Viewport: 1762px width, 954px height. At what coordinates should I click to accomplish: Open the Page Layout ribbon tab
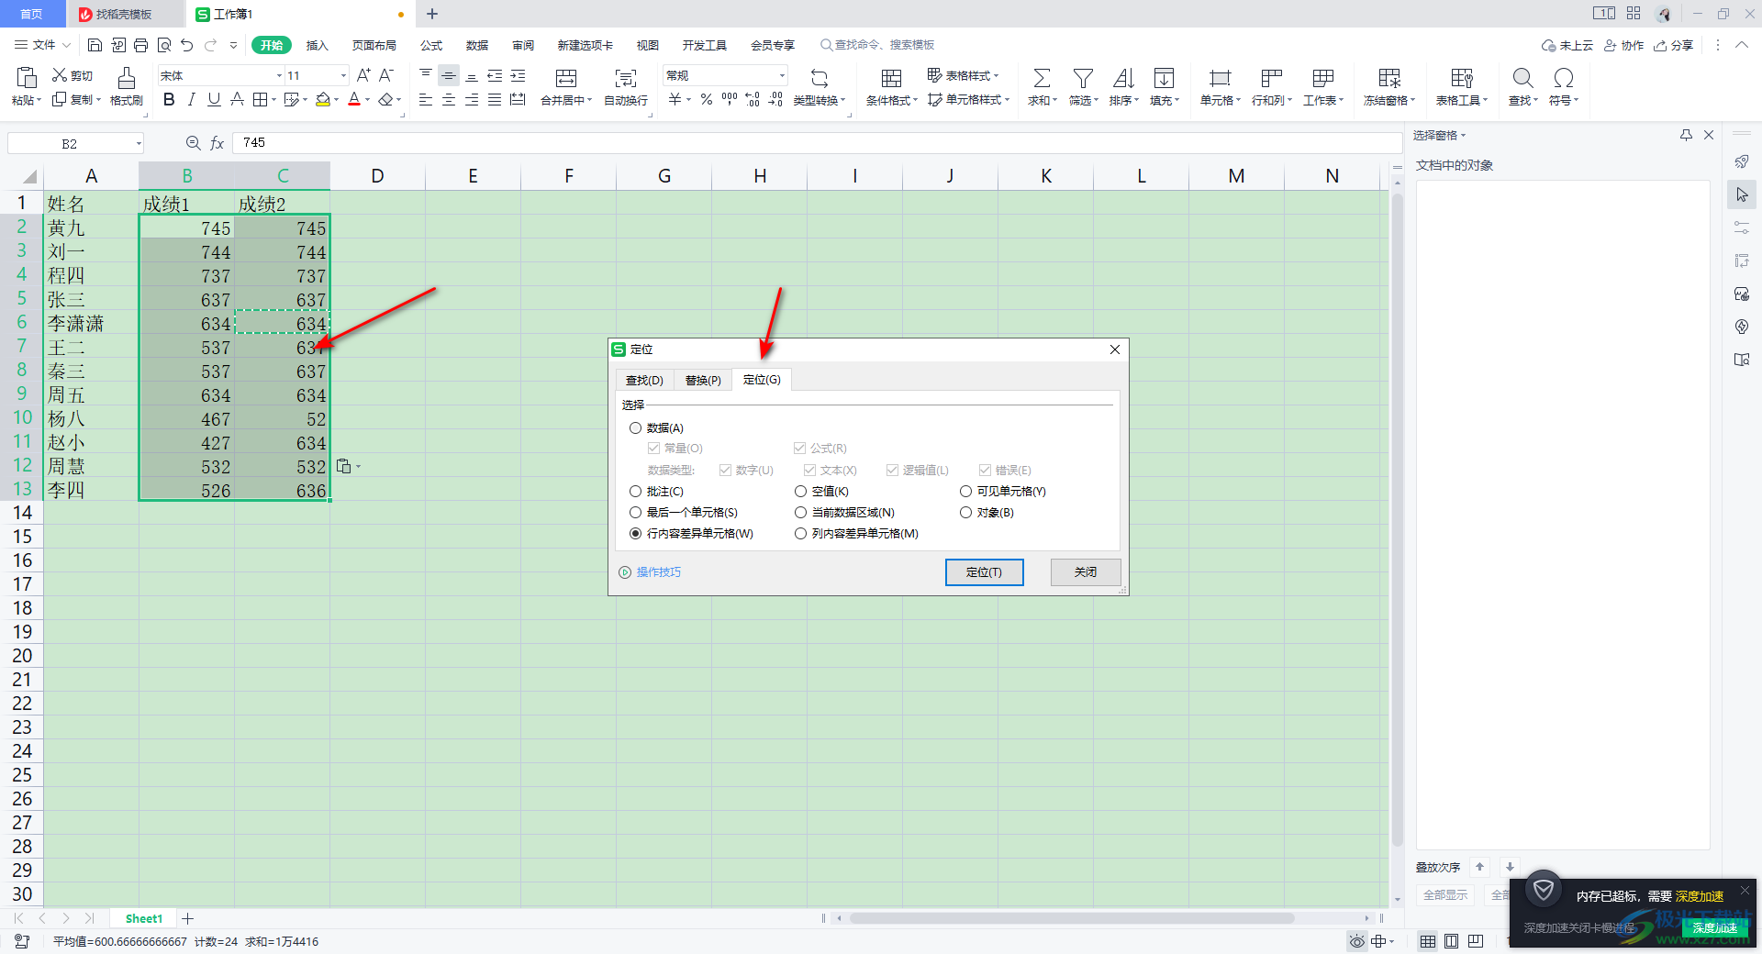click(374, 45)
